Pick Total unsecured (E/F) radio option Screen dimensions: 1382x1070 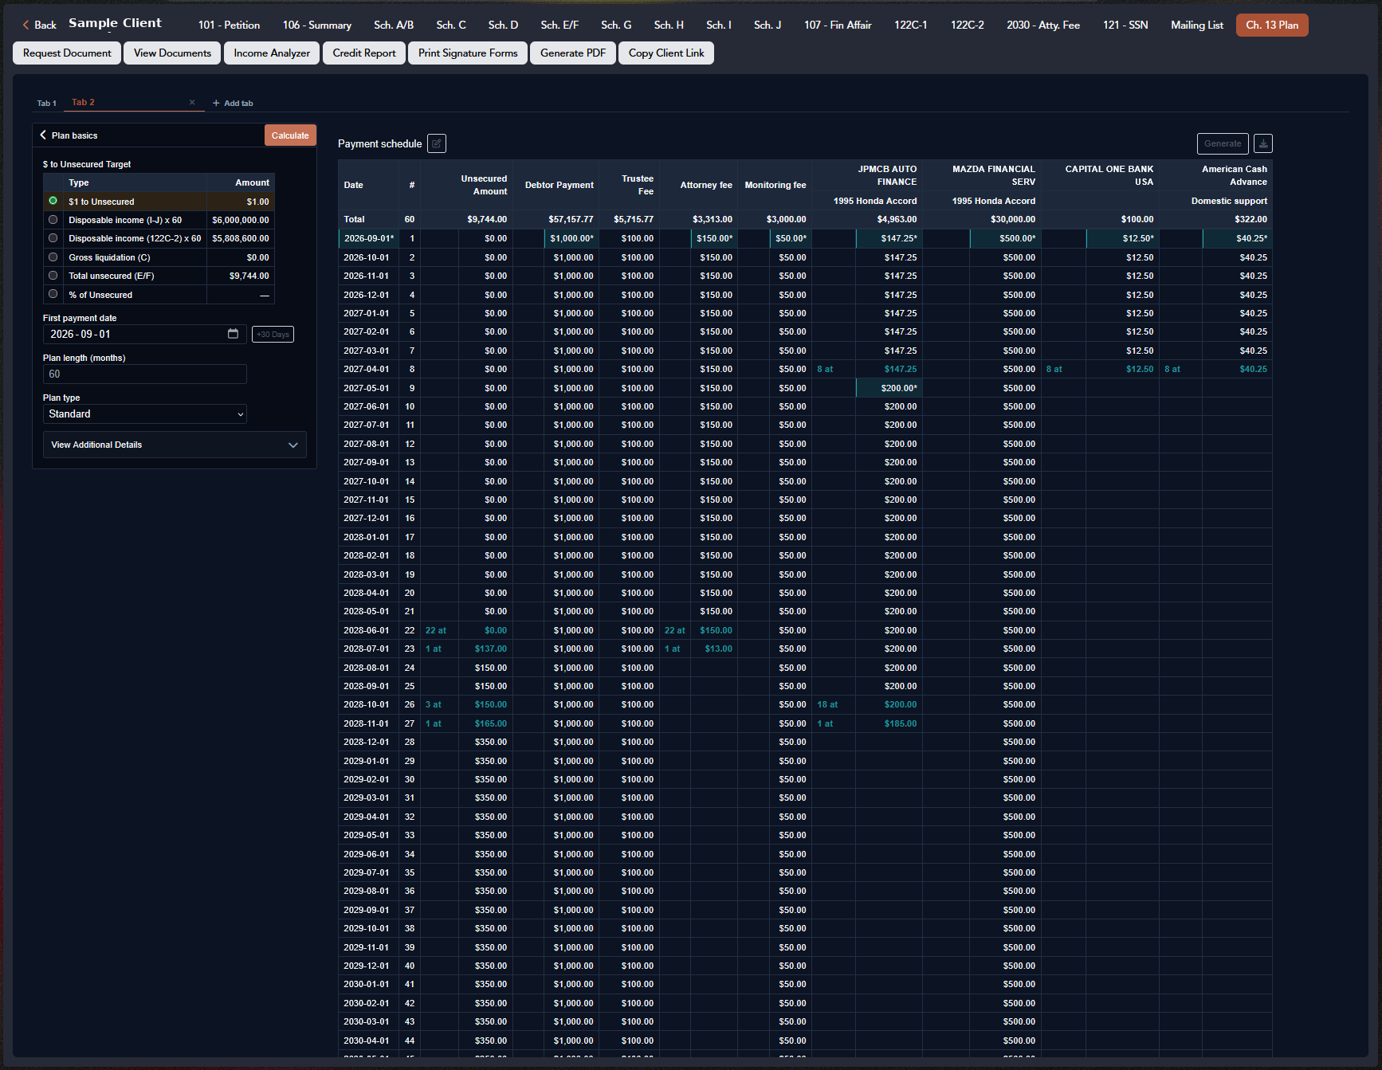click(x=53, y=275)
